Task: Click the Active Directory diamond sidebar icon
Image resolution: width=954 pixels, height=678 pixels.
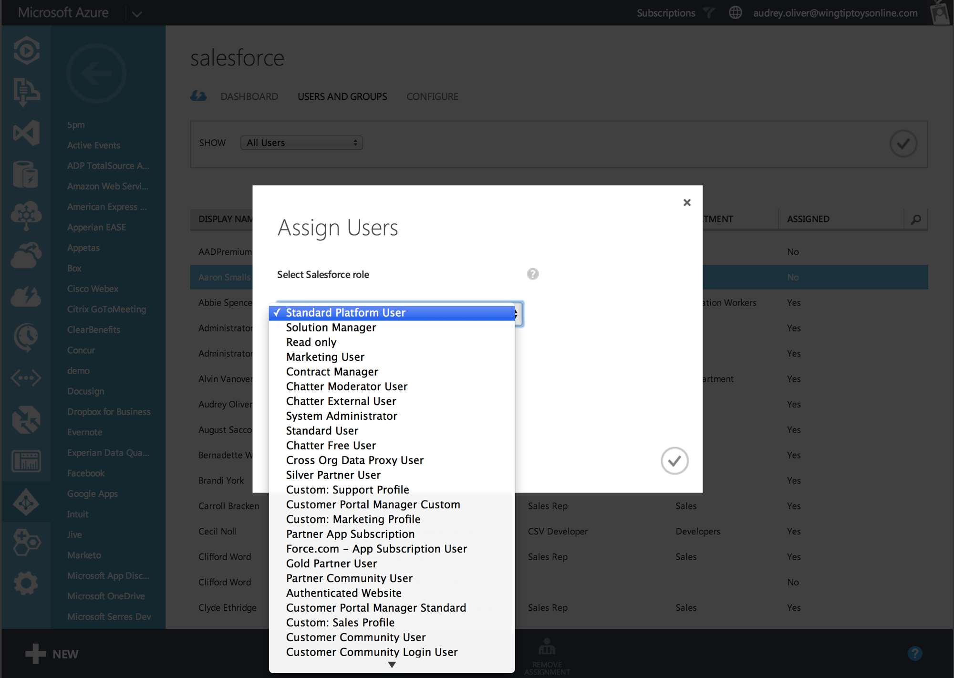Action: pyautogui.click(x=26, y=502)
